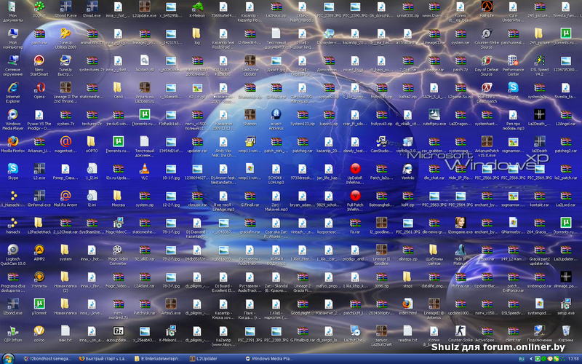The height and width of the screenshot is (364, 582).
Task: Open the l2bond.exe icon
Action: 13,304
